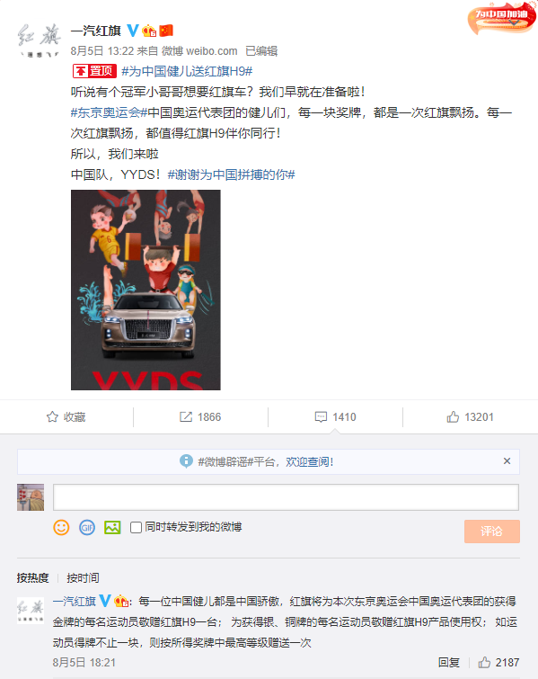Open the 为中国加油 banner dropdown

click(x=515, y=22)
